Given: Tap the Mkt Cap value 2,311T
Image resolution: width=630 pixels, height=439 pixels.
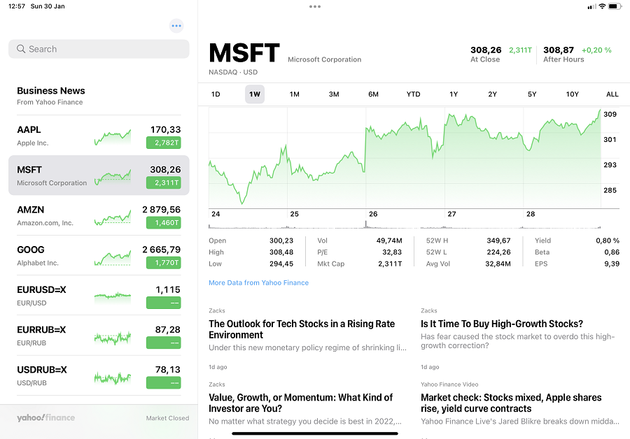Looking at the screenshot, I should tap(390, 264).
